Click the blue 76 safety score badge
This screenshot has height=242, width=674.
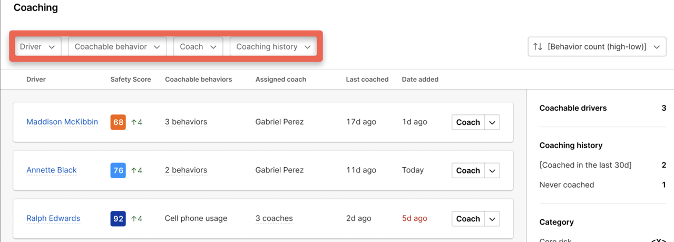coord(118,170)
